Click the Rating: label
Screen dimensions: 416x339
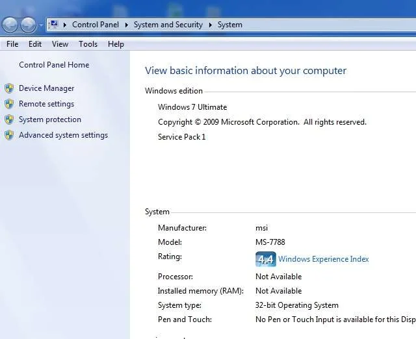(170, 257)
